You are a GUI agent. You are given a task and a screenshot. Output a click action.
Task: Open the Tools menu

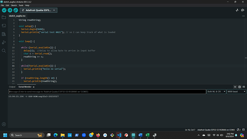click(x=21, y=5)
